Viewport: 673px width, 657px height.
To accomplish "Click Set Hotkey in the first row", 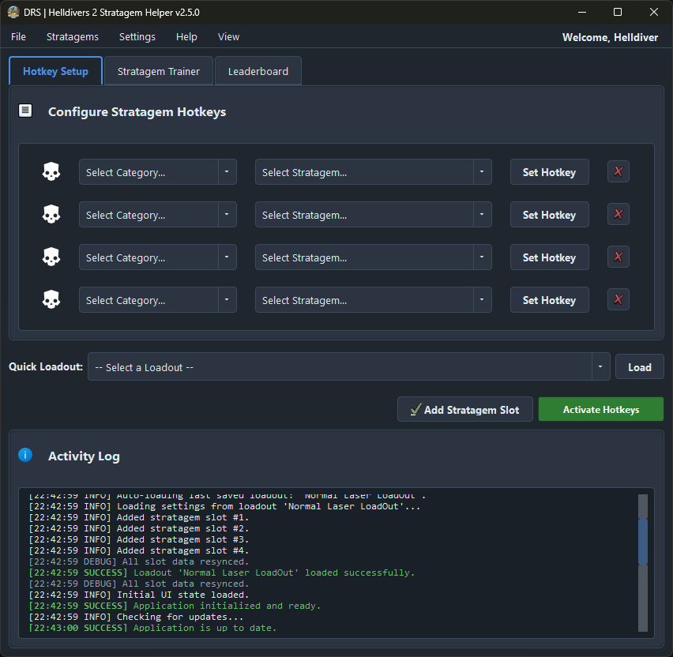I will (x=550, y=172).
